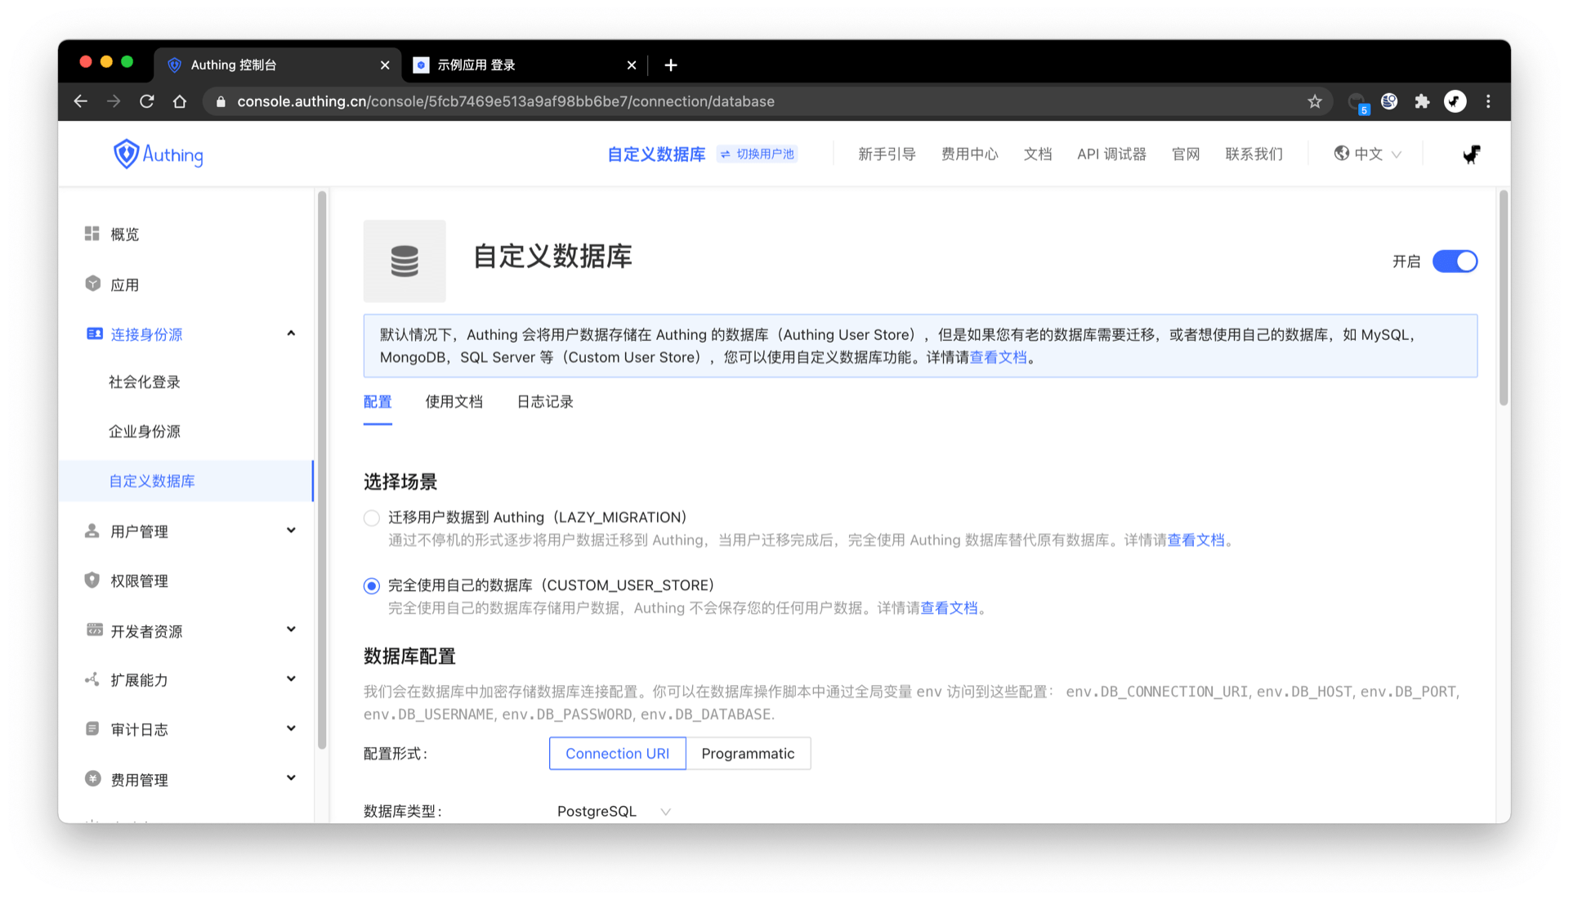Click the database stack icon
1569x900 pixels.
pyautogui.click(x=405, y=261)
